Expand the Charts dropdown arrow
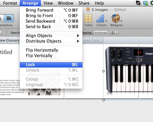Image resolution: width=153 pixels, height=122 pixels. coord(106,21)
